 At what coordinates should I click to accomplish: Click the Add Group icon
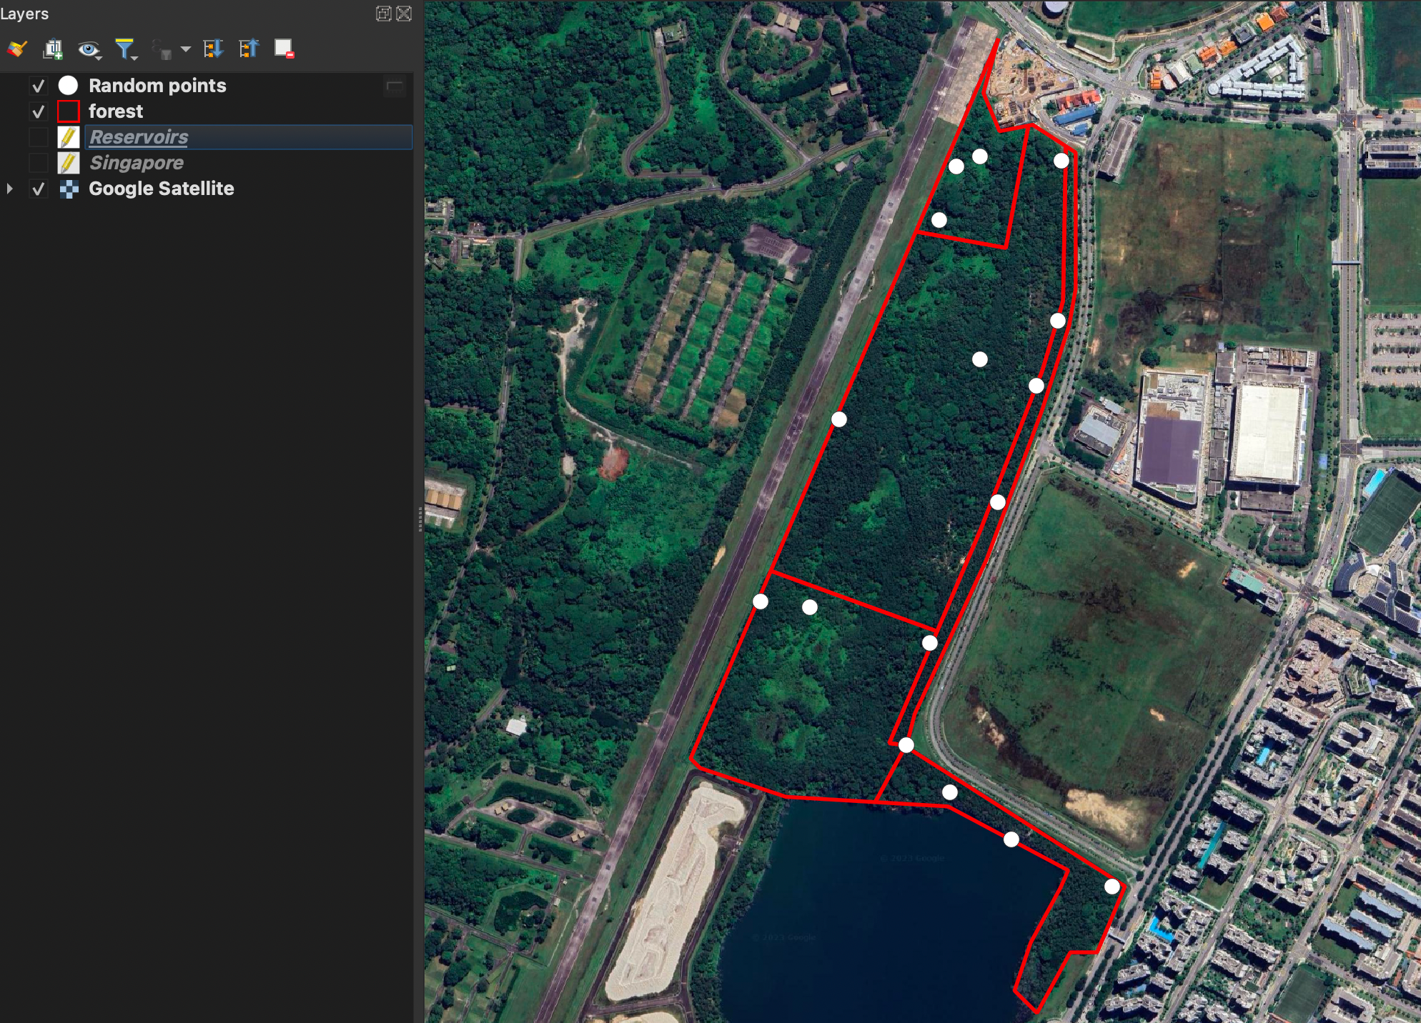[x=54, y=49]
